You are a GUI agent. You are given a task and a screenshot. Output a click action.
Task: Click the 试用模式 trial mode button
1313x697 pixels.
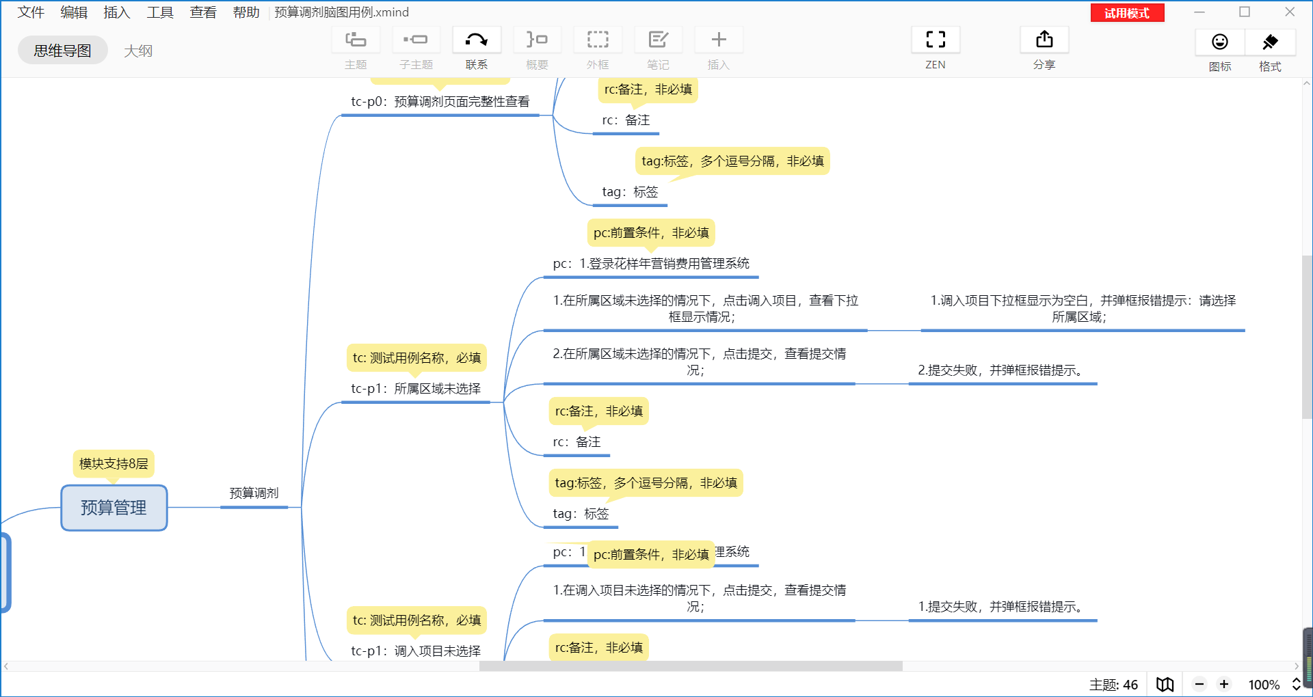1127,12
